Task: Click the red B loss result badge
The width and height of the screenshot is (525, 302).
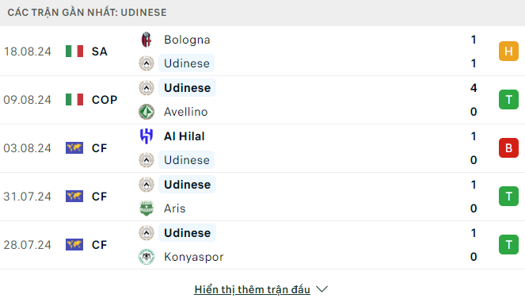Action: tap(508, 147)
